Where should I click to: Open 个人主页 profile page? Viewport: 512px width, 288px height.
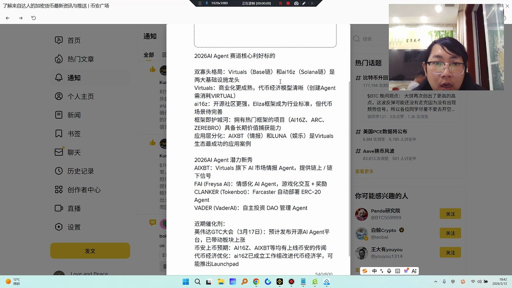tap(74, 96)
